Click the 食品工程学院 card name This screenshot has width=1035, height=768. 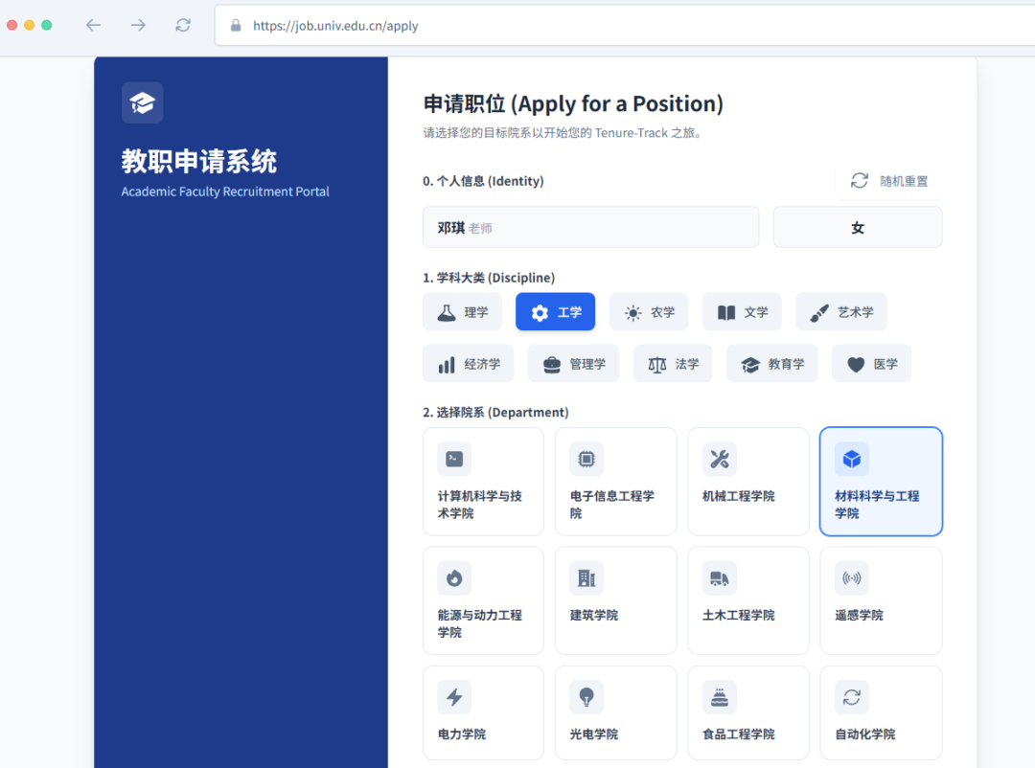coord(739,734)
